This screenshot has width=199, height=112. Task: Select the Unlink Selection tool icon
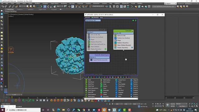13,6
